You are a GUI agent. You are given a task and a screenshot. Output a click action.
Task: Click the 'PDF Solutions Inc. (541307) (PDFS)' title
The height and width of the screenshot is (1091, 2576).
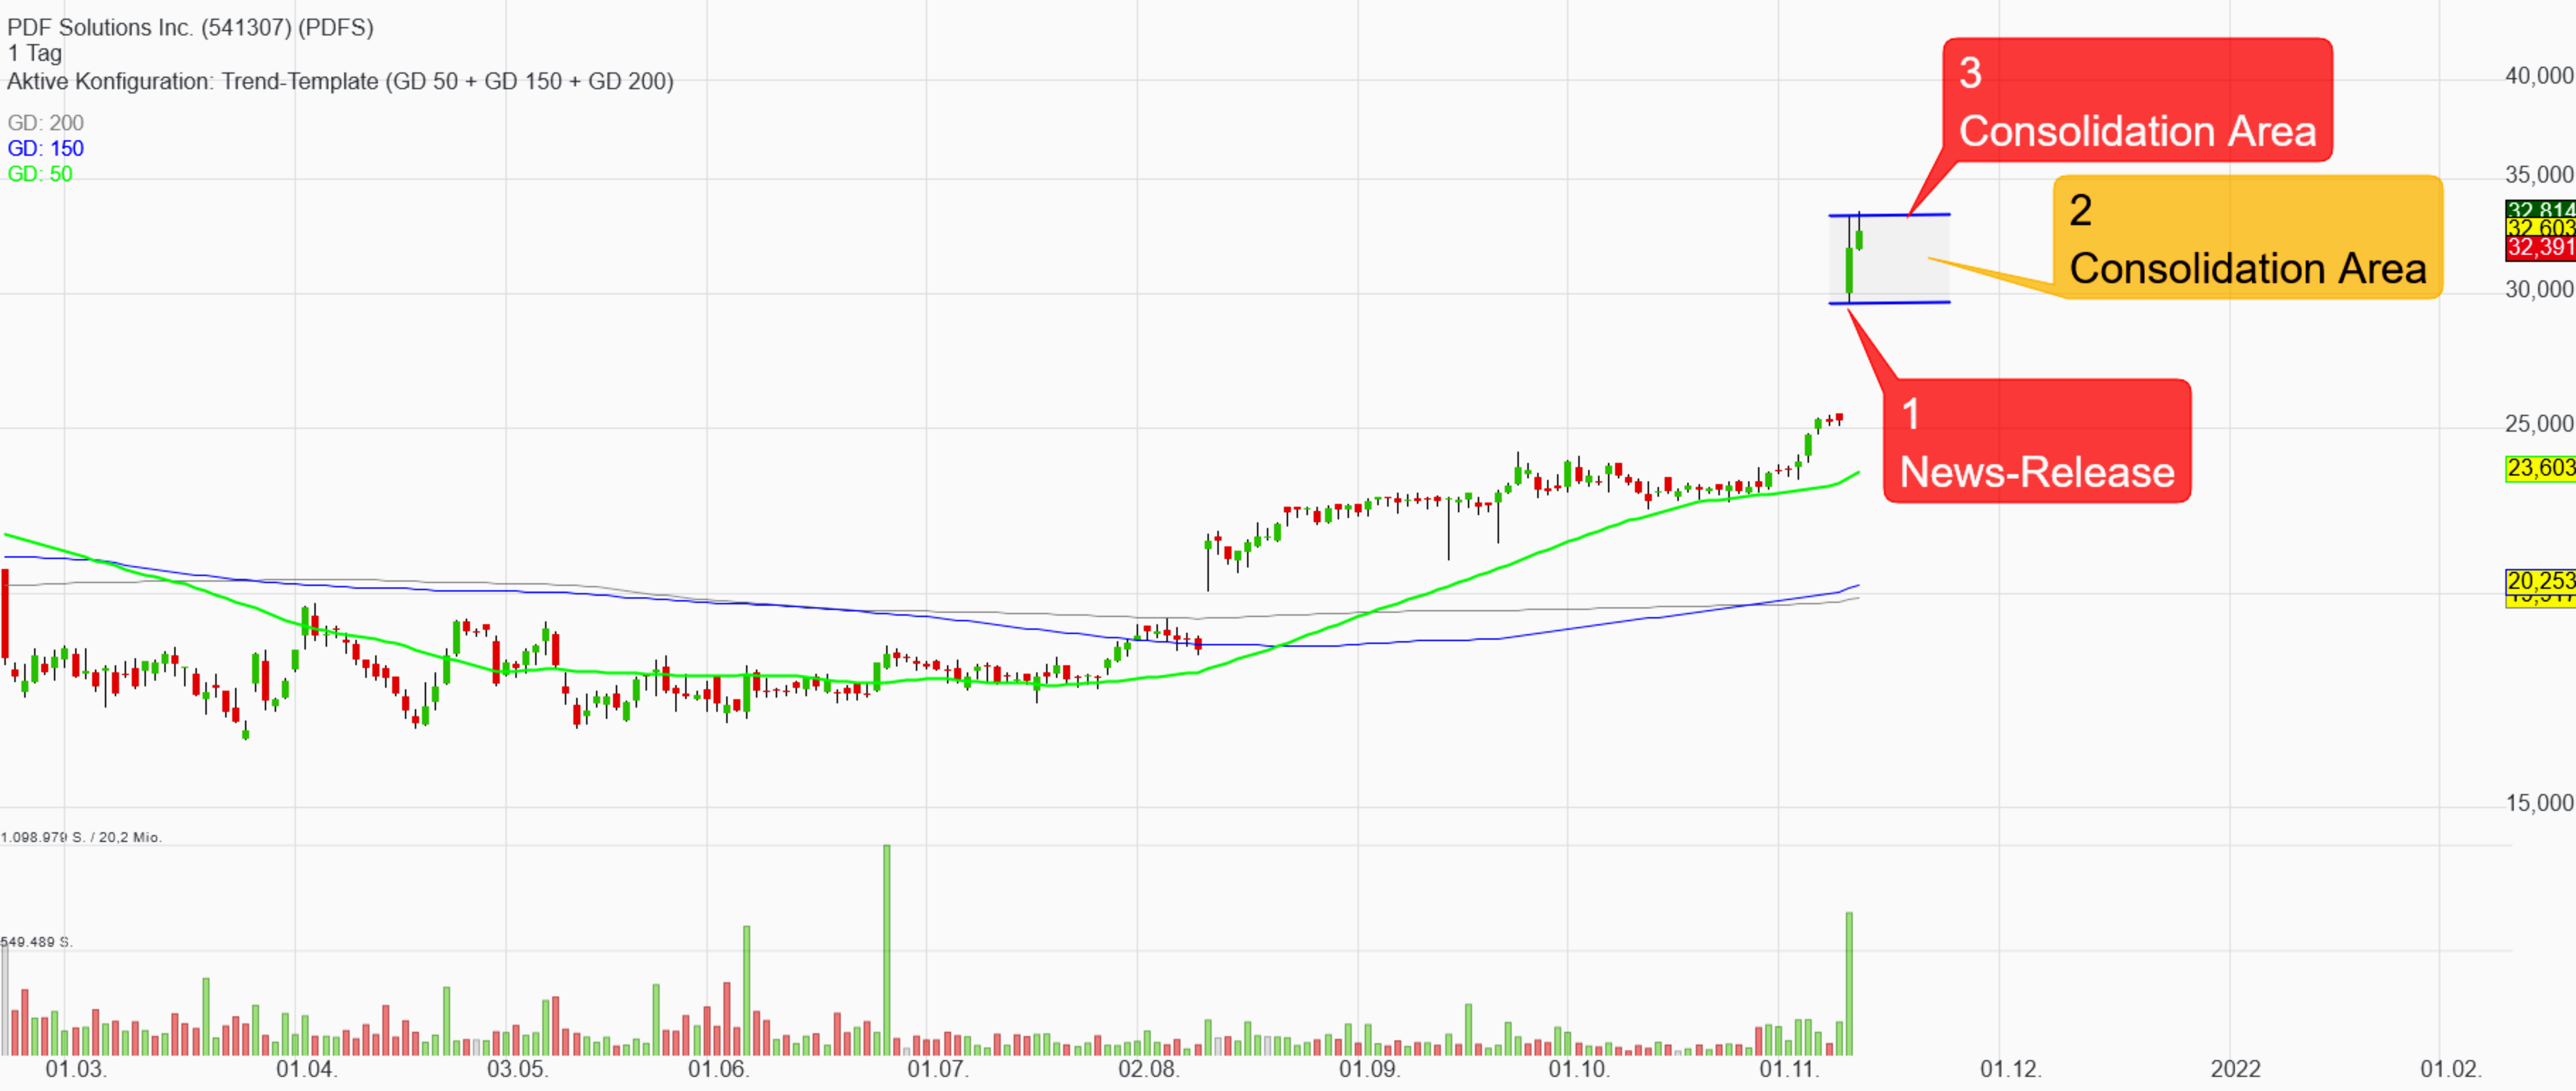pos(190,27)
